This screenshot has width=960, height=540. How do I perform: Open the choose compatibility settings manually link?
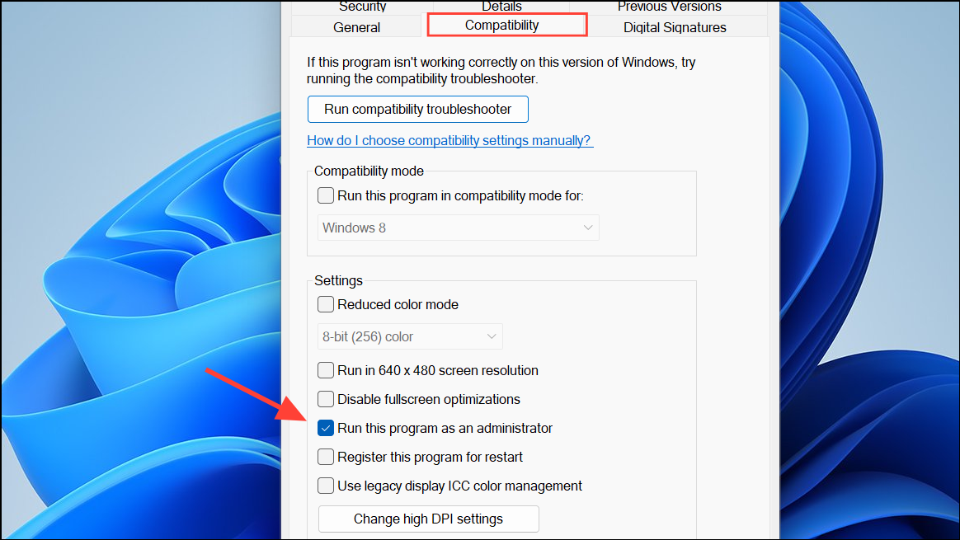(x=449, y=140)
